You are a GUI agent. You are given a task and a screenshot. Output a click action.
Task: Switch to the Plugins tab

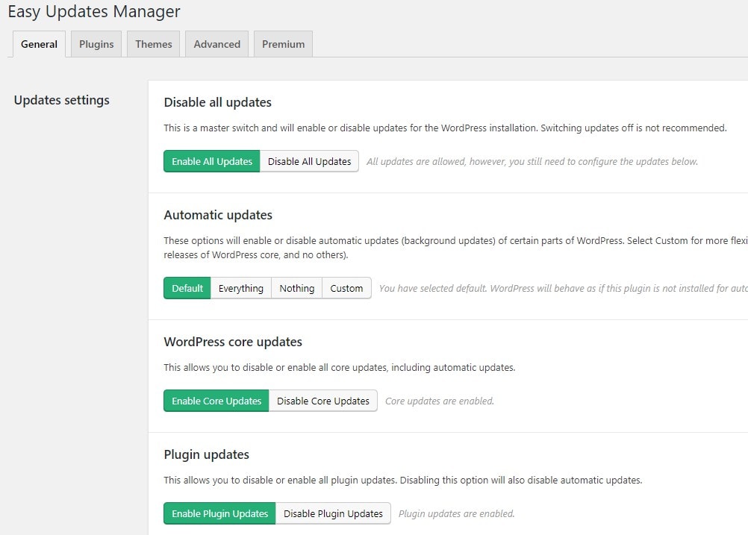tap(96, 44)
